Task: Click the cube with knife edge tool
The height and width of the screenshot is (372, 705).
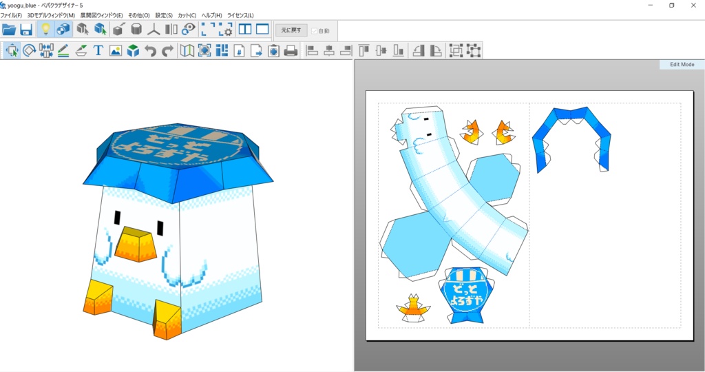Action: point(118,30)
